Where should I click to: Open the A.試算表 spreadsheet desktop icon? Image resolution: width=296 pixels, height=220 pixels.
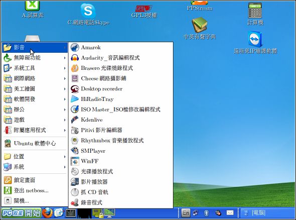point(33,10)
